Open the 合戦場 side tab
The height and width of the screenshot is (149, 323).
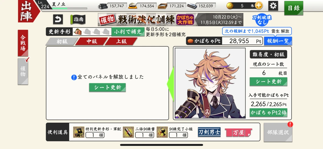point(23,43)
